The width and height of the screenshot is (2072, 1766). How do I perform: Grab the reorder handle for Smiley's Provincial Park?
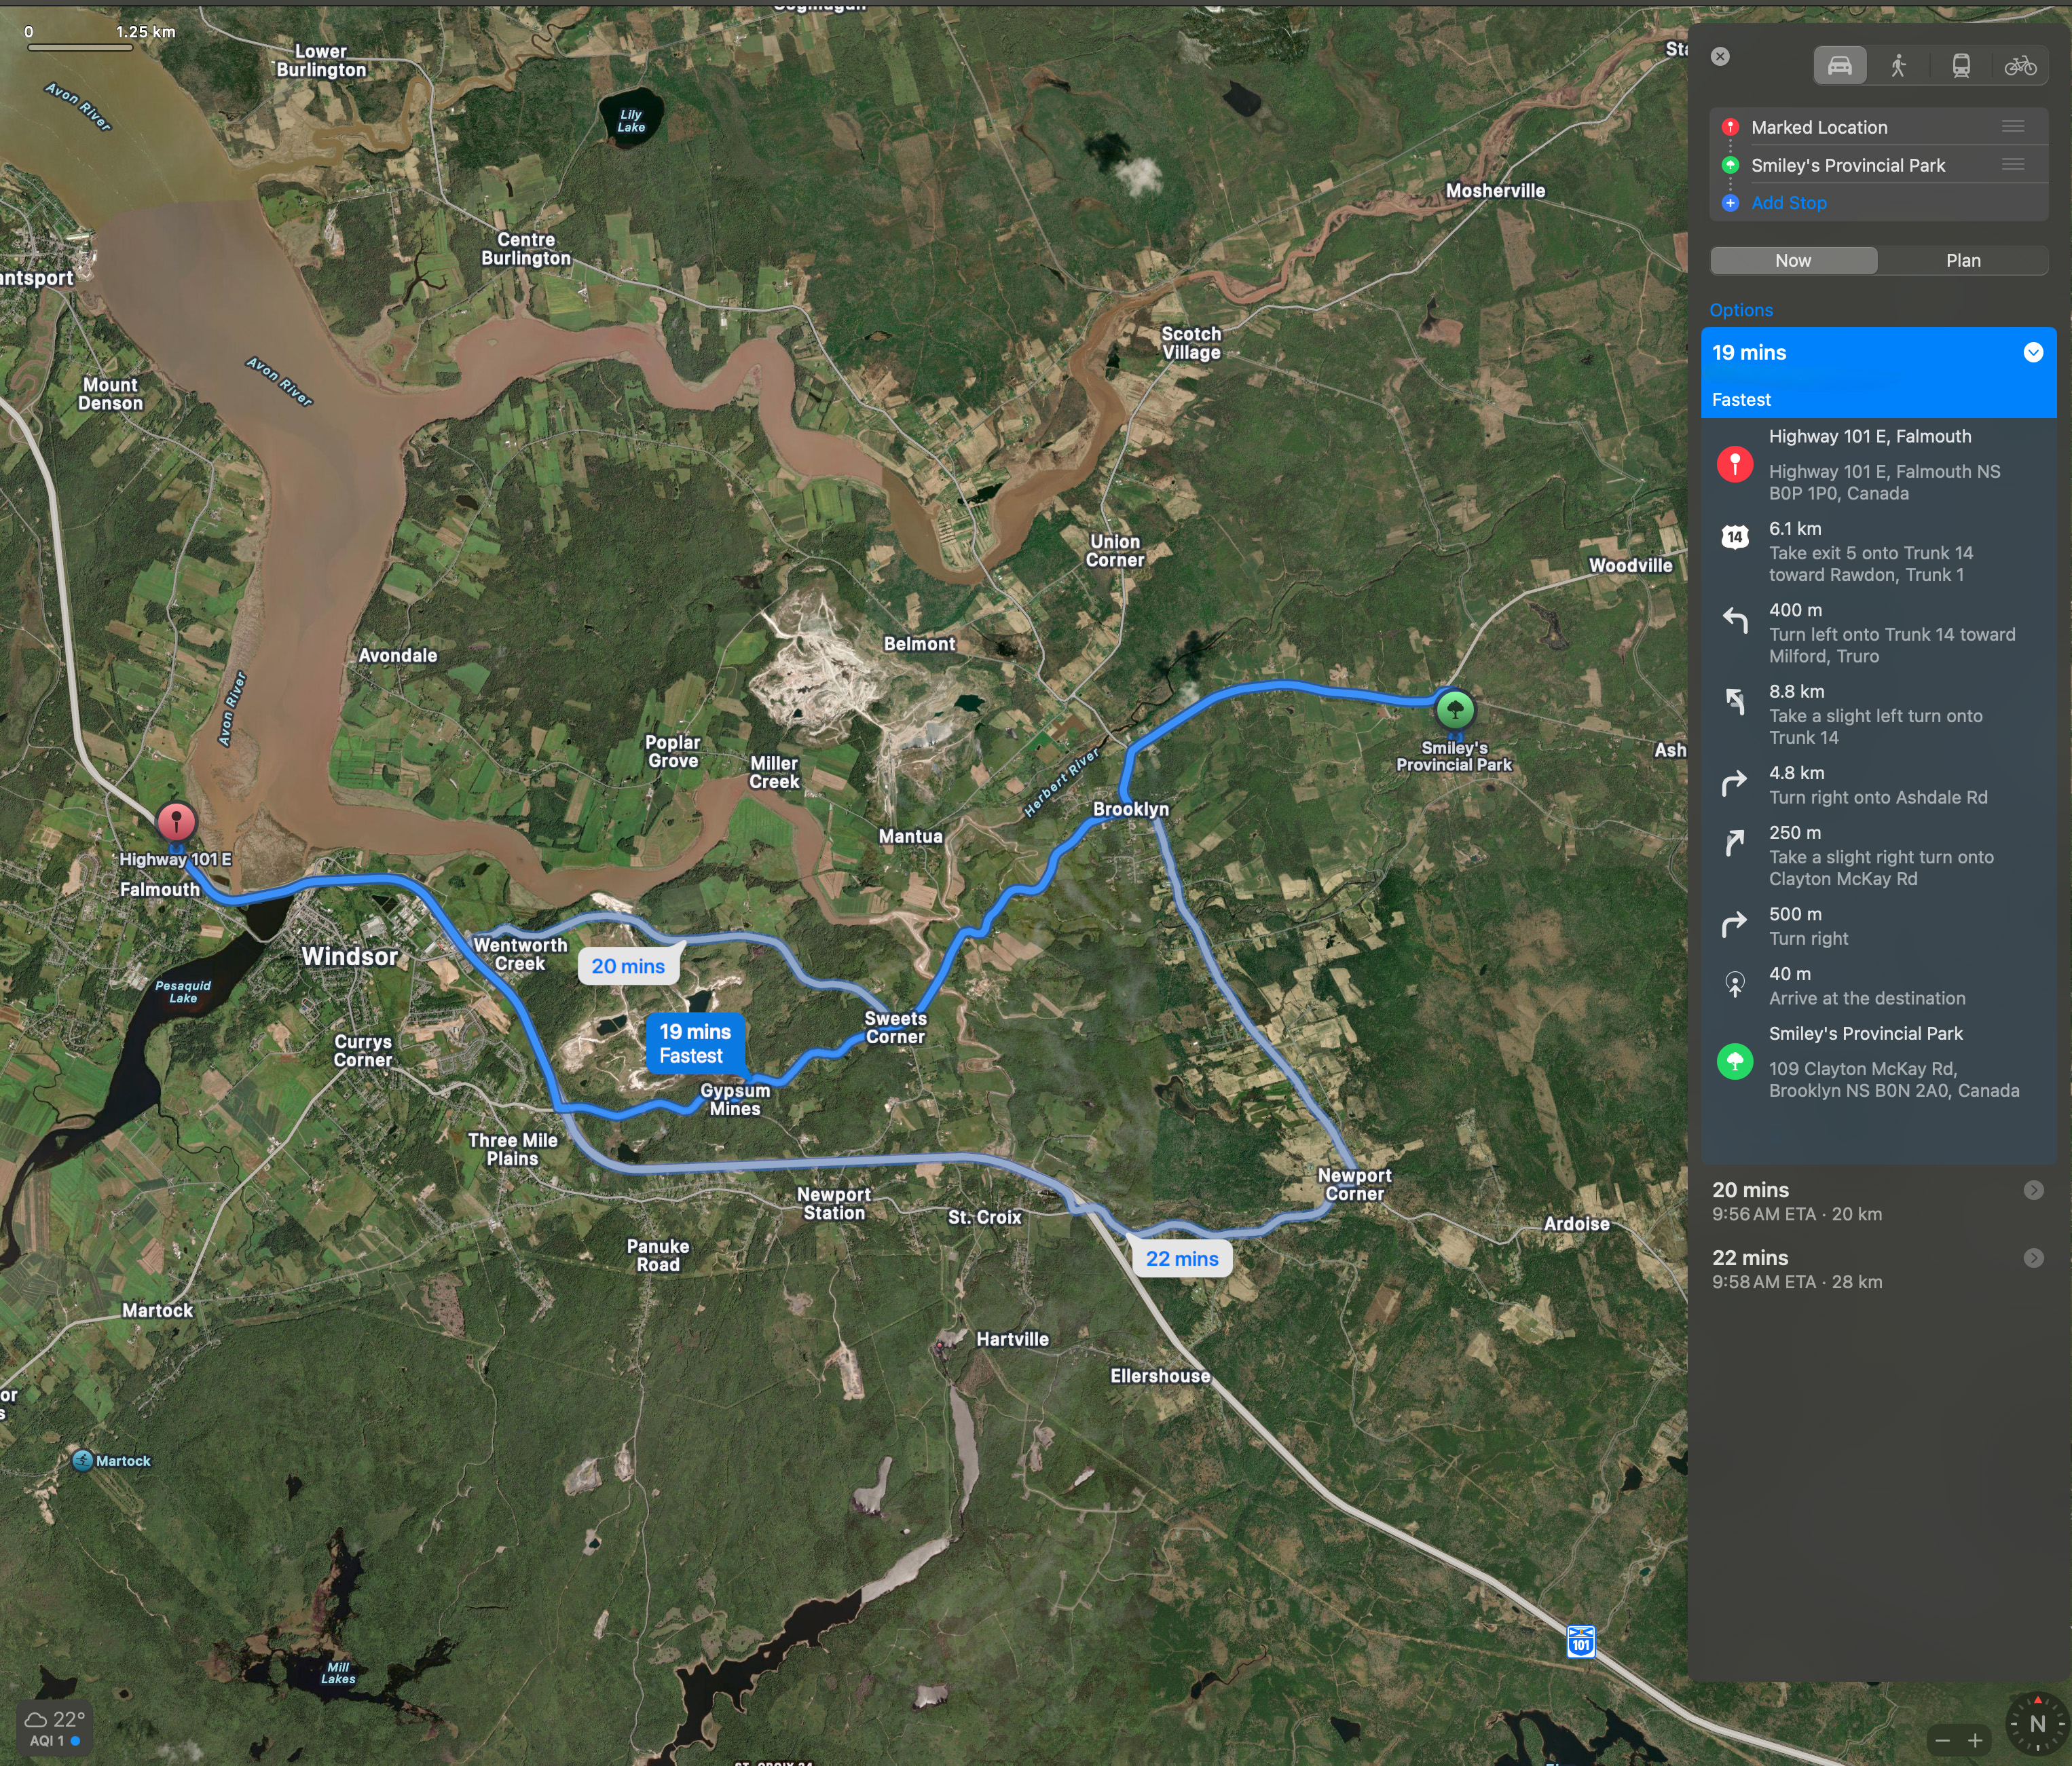2013,164
